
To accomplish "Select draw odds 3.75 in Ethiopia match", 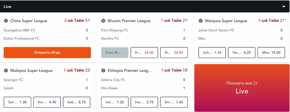I will [144, 102].
